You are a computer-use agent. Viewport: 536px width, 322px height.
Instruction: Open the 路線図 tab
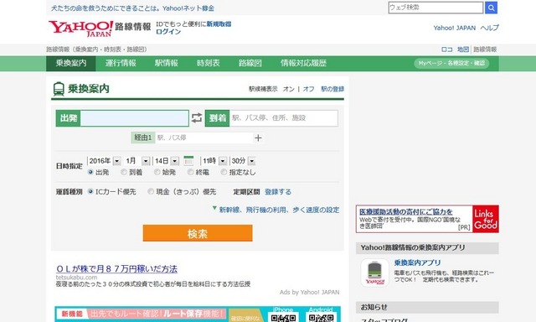click(250, 63)
